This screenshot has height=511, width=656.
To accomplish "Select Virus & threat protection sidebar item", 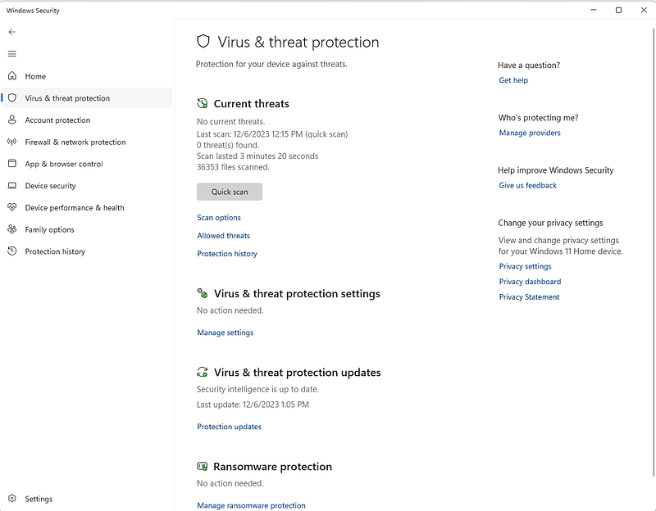I will tap(87, 97).
